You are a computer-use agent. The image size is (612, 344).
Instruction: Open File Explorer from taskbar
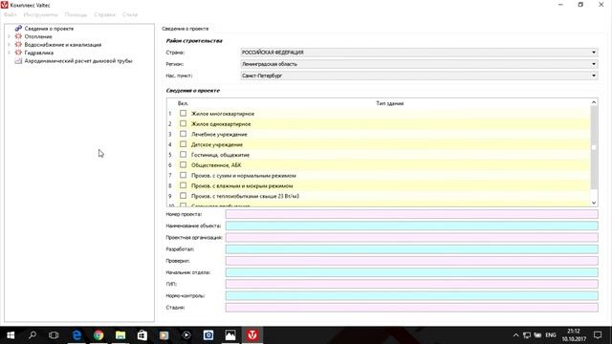(x=120, y=335)
